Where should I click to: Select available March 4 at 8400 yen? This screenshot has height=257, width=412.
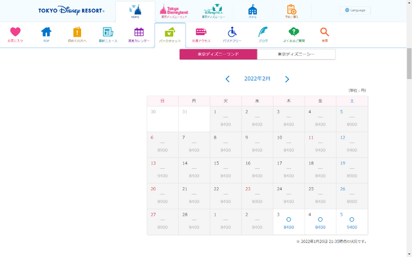[x=321, y=222]
